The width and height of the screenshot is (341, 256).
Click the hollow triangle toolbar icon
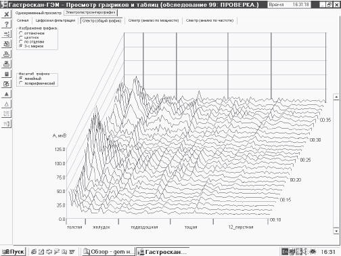tap(7, 104)
